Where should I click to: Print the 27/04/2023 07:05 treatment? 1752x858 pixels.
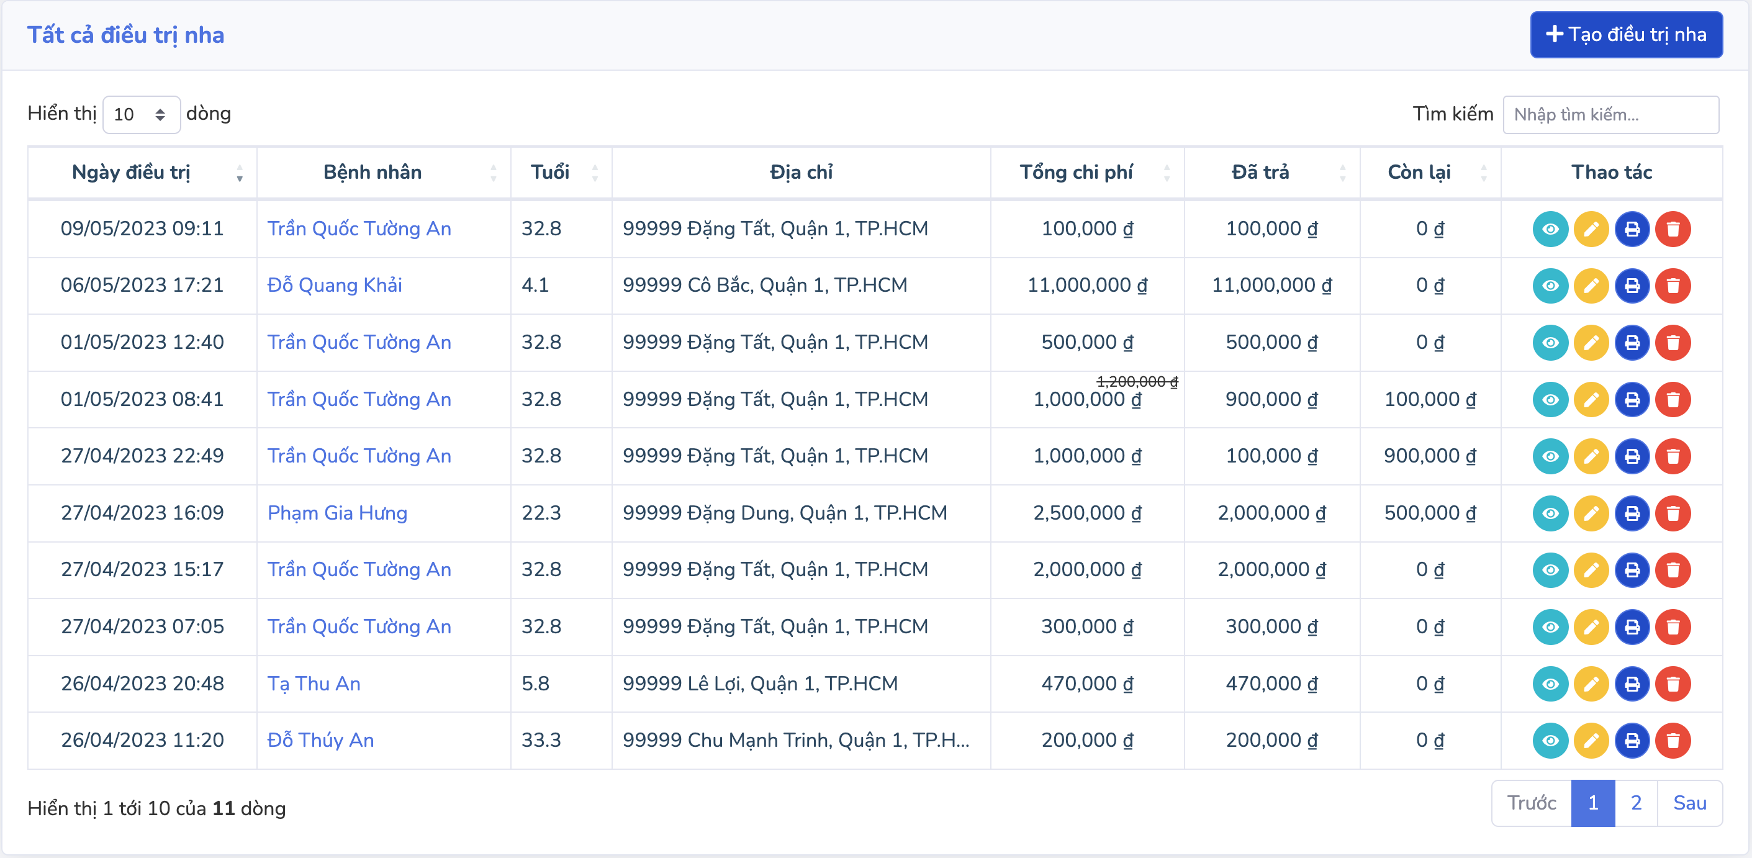(1632, 627)
